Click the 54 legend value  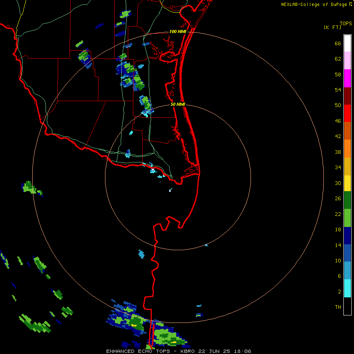pyautogui.click(x=338, y=90)
